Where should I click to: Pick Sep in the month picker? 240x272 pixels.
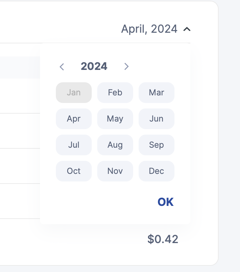click(x=157, y=145)
